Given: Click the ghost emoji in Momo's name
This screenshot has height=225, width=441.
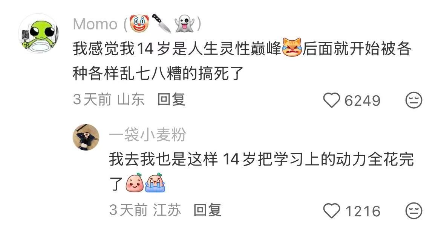Looking at the screenshot, I should [185, 24].
